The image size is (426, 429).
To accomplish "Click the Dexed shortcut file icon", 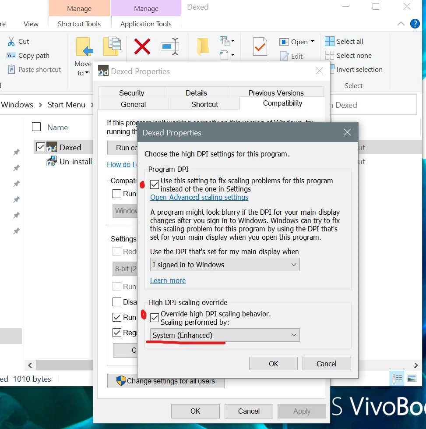I will [51, 147].
